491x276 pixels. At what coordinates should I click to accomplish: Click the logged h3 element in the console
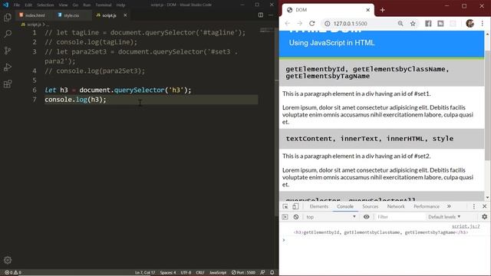[381, 232]
